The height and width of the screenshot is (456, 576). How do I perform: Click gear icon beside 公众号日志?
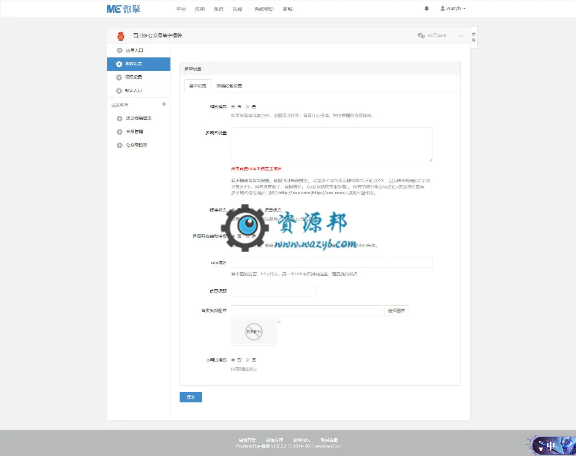120,145
